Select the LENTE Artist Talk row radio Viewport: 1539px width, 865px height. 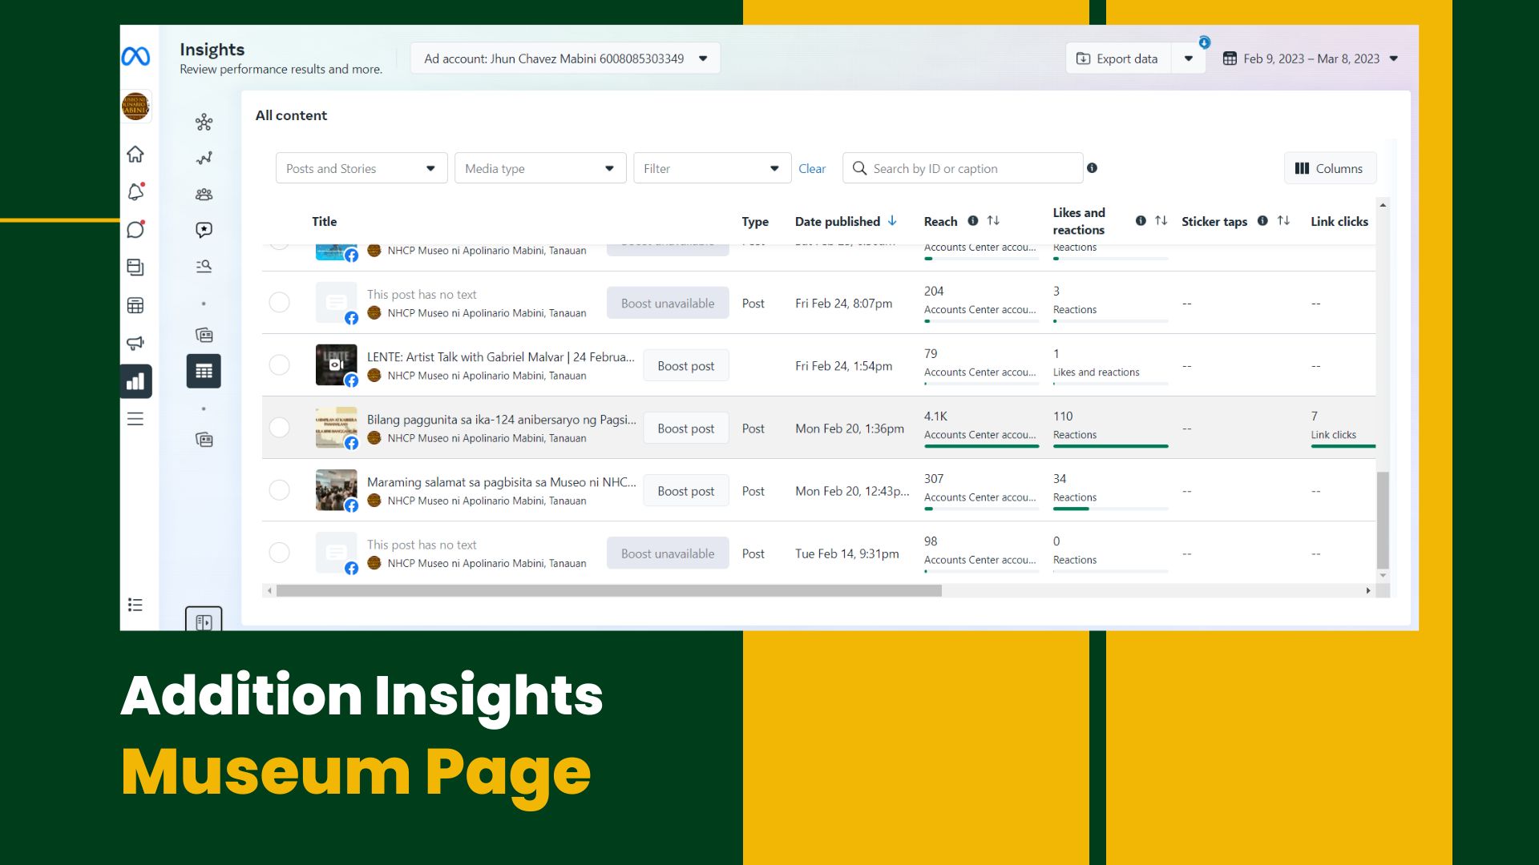click(279, 365)
